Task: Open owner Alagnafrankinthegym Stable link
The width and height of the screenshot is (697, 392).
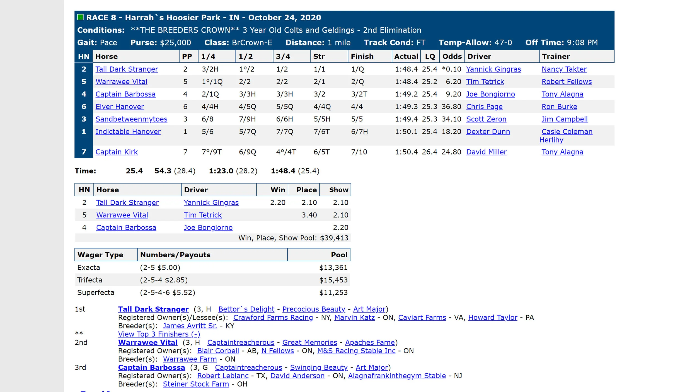Action: click(x=396, y=376)
